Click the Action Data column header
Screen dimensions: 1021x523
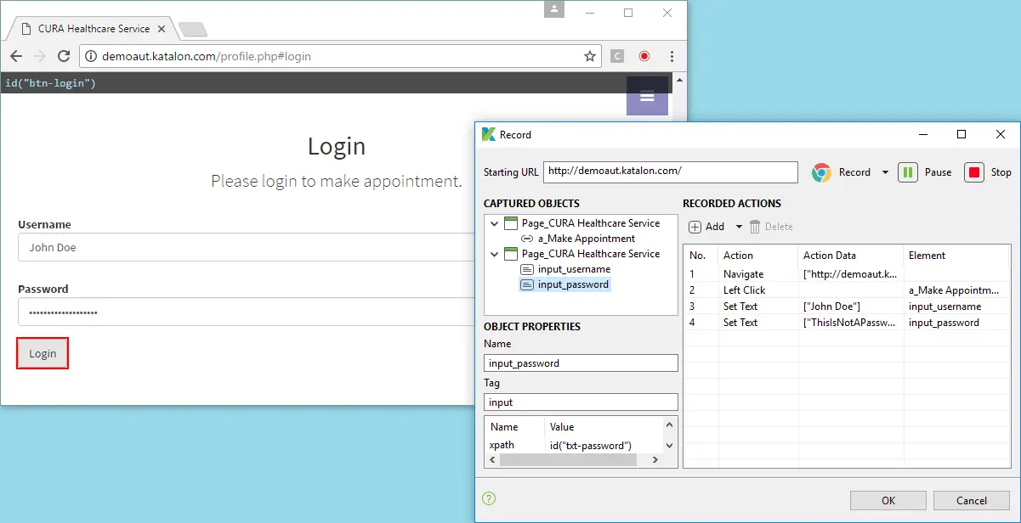coord(850,256)
